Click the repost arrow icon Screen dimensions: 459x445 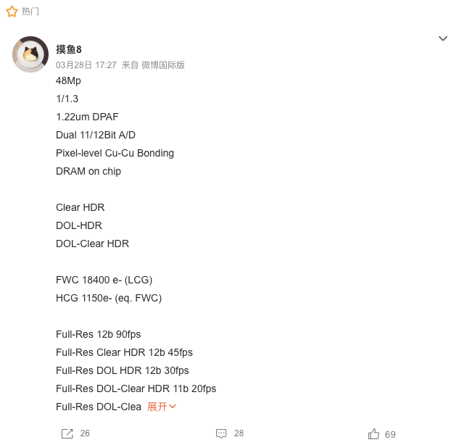tap(67, 433)
